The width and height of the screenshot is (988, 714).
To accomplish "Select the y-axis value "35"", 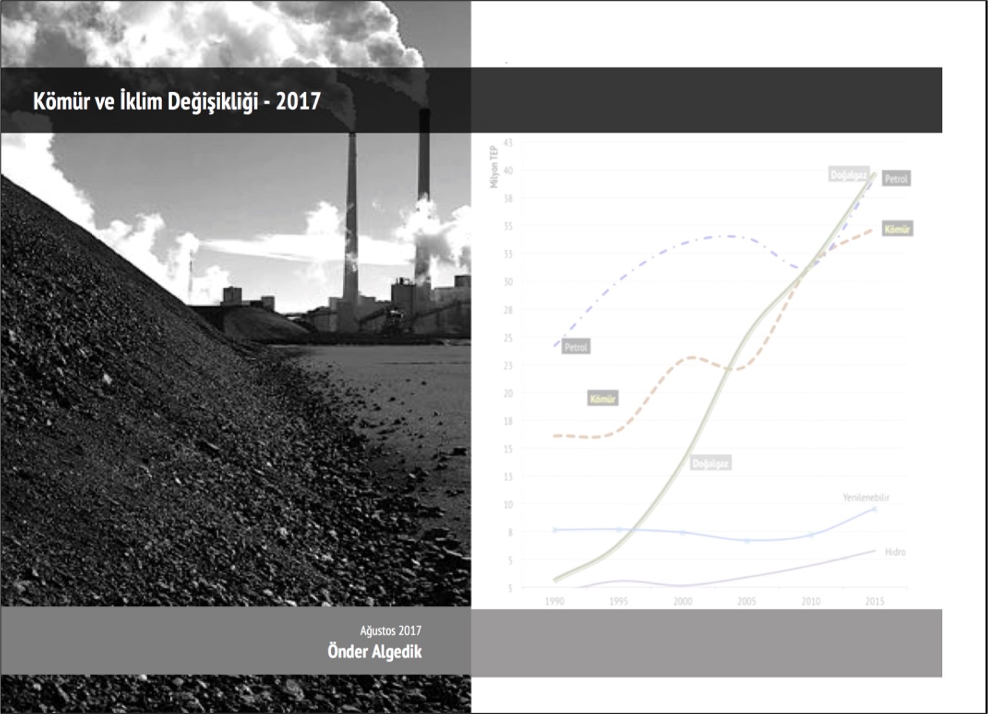I will click(508, 226).
